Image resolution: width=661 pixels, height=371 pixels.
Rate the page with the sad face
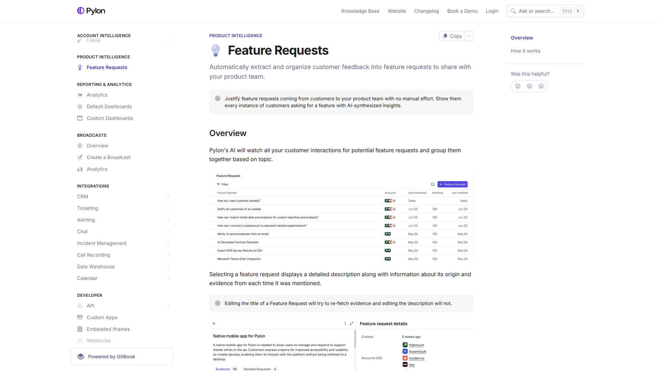click(x=541, y=86)
